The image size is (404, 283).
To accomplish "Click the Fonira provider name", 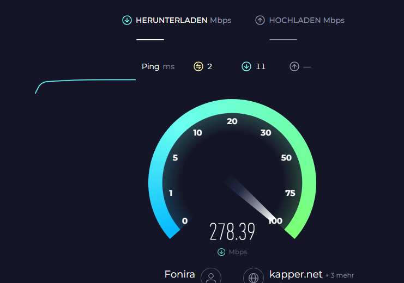I will click(179, 274).
